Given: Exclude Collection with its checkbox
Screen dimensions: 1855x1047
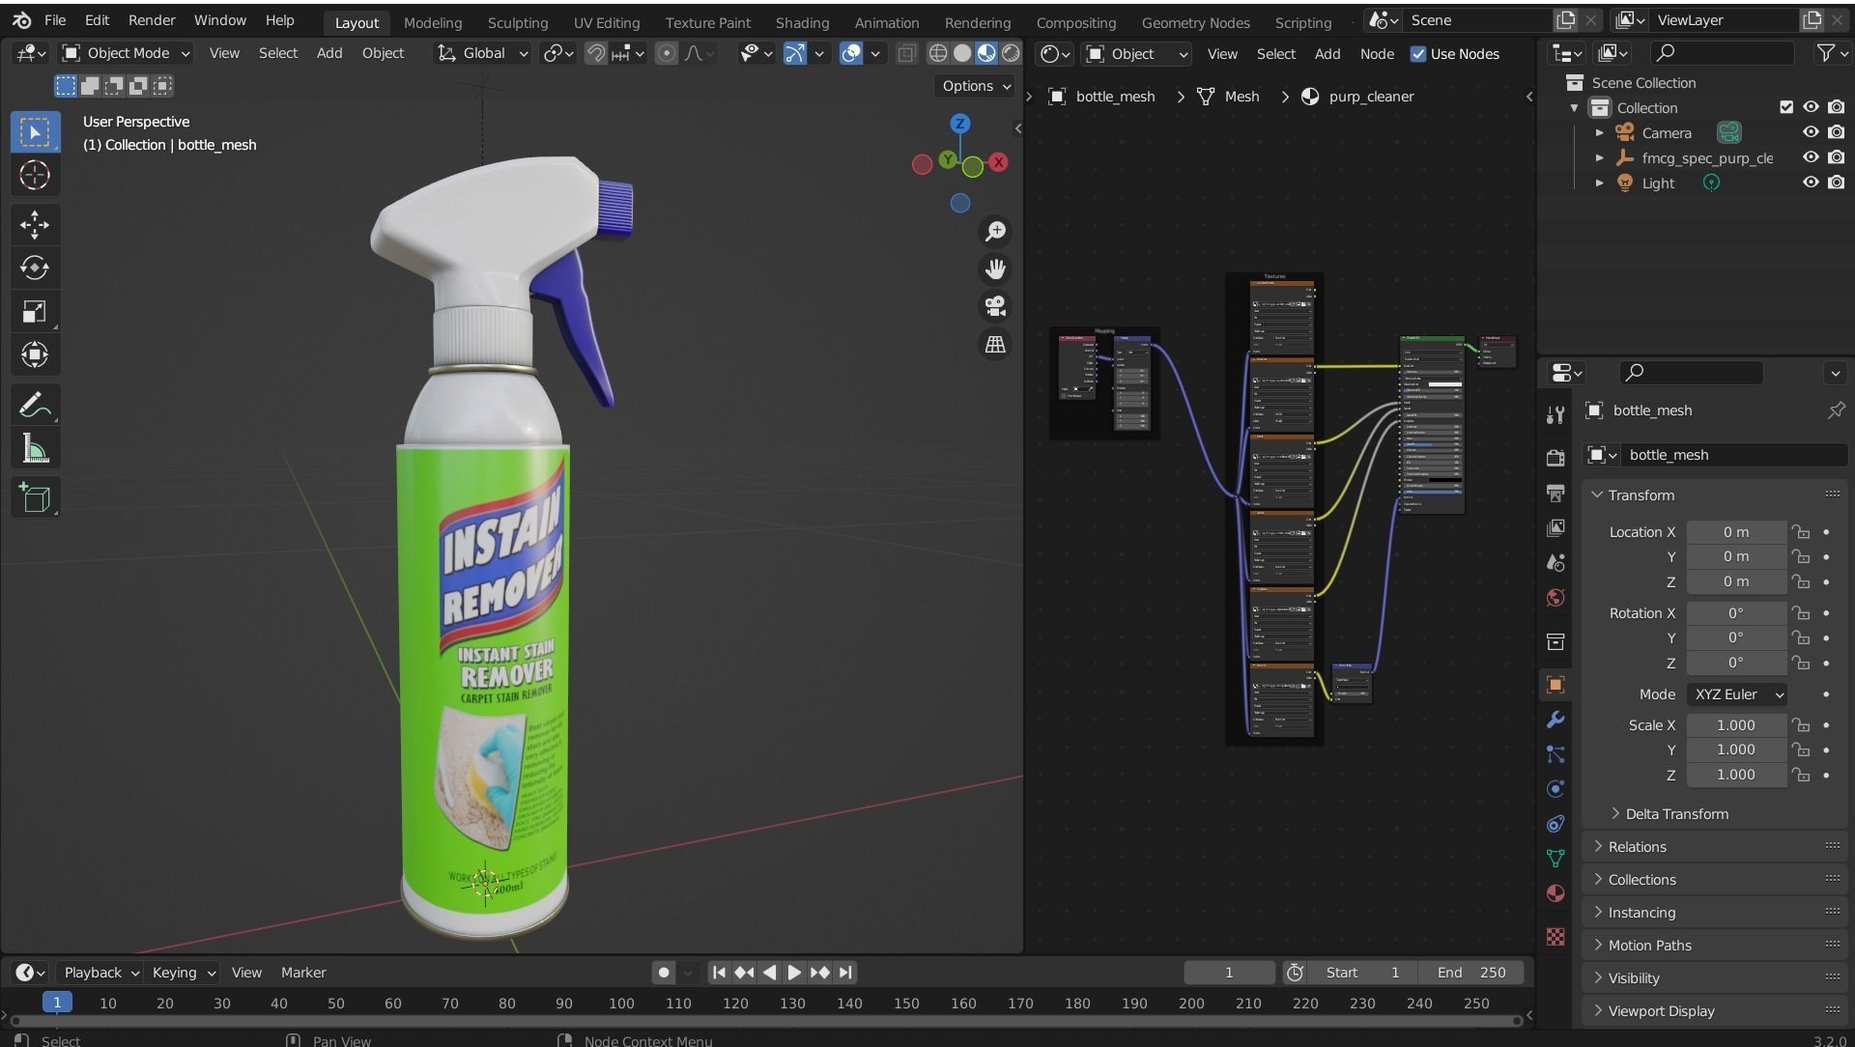Looking at the screenshot, I should (x=1786, y=107).
